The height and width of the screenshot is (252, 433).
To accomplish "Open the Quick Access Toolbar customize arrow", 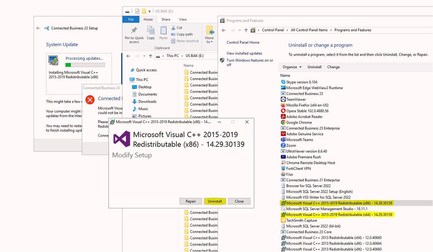I will (x=149, y=11).
